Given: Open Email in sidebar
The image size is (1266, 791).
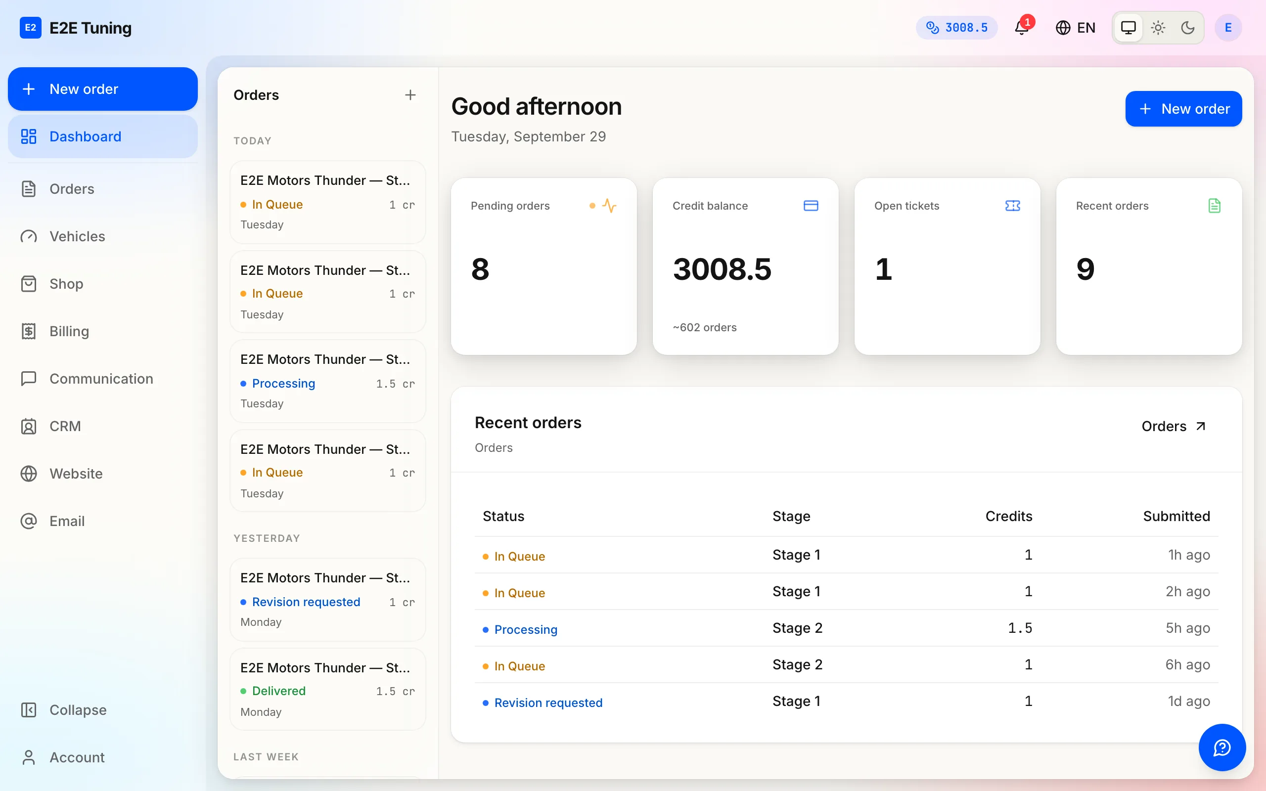Looking at the screenshot, I should (x=102, y=521).
